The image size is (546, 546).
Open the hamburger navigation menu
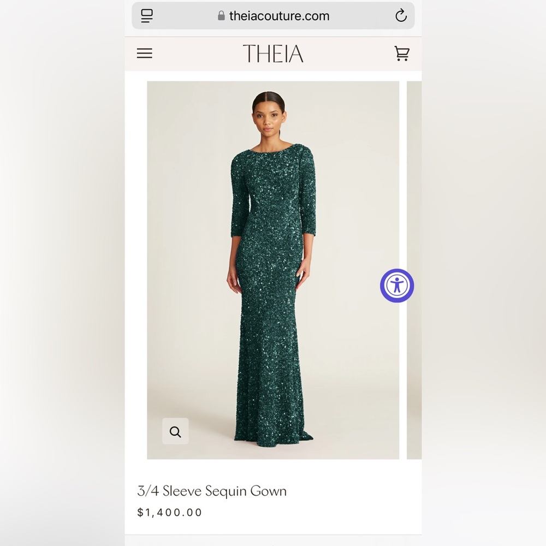click(x=145, y=54)
